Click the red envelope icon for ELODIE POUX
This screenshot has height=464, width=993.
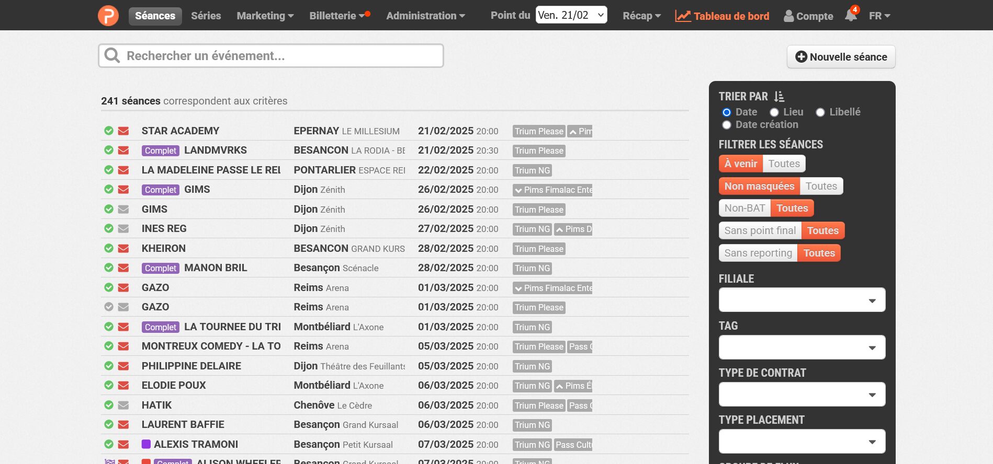(x=123, y=386)
